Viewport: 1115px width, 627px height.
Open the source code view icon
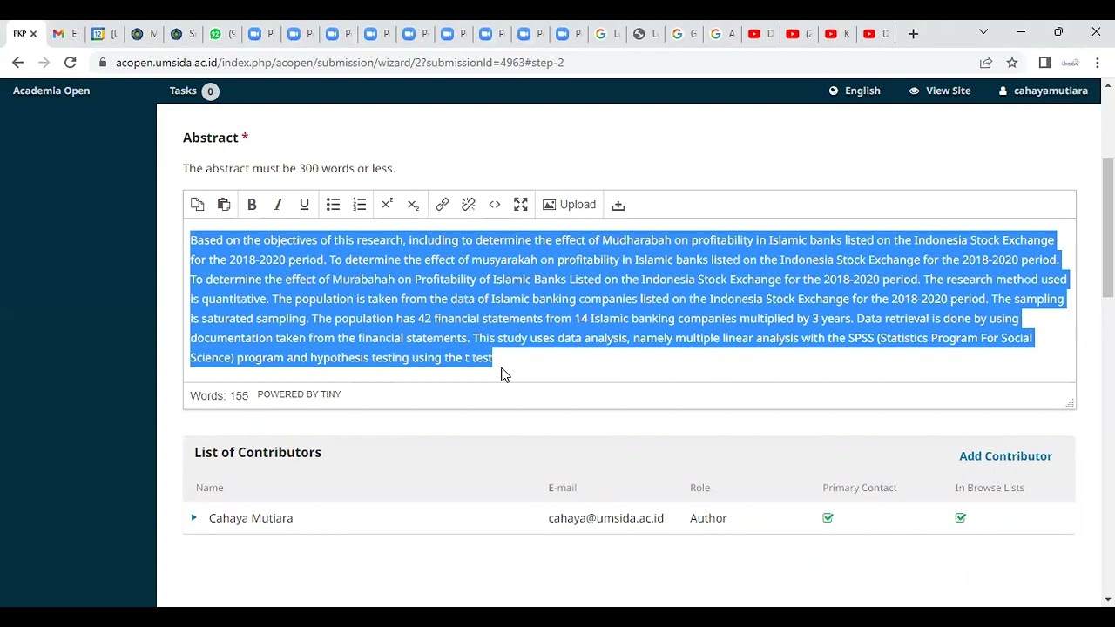pyautogui.click(x=494, y=205)
